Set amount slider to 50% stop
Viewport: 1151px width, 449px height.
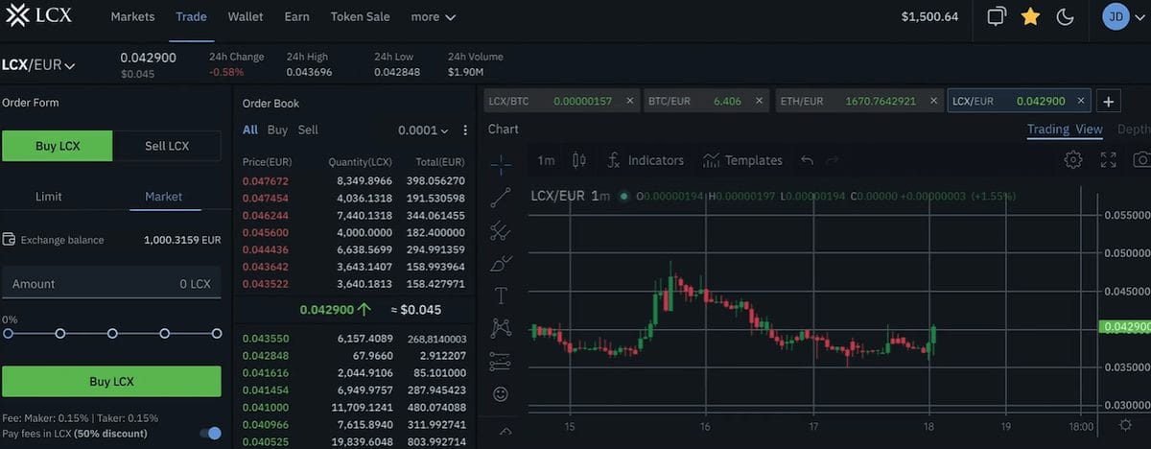(x=112, y=334)
